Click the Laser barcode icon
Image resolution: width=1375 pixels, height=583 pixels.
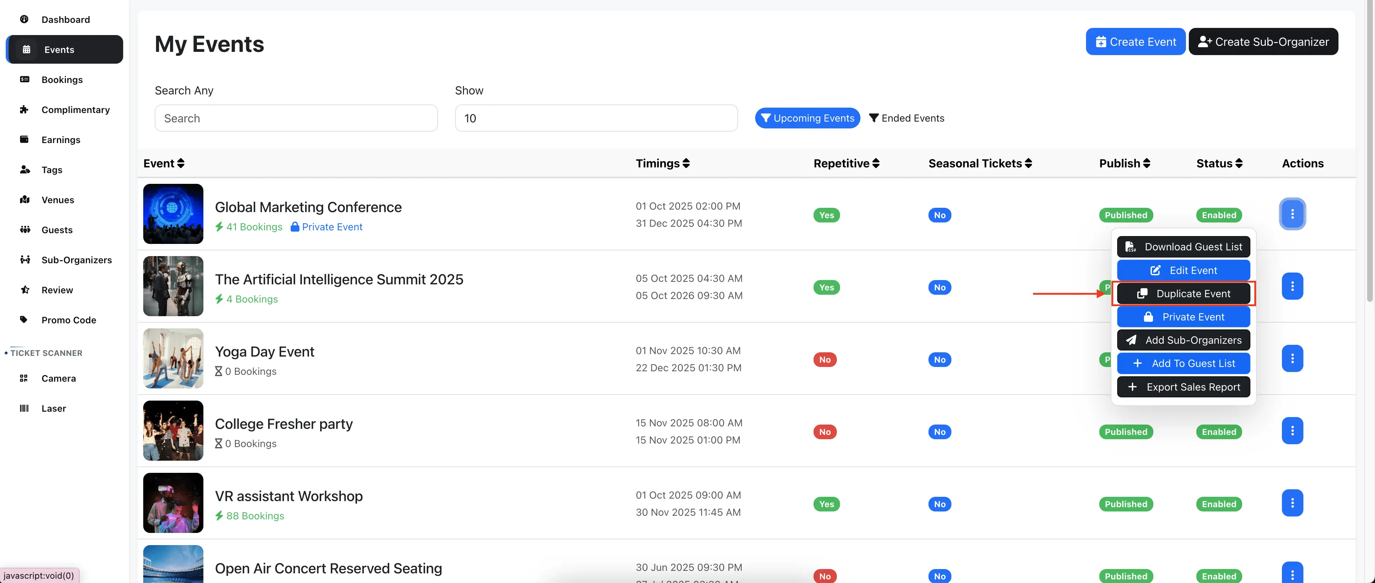pos(24,408)
